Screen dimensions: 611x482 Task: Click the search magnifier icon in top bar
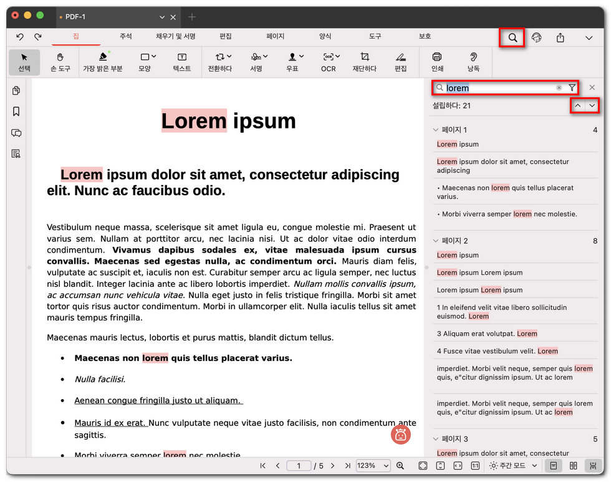pyautogui.click(x=512, y=38)
